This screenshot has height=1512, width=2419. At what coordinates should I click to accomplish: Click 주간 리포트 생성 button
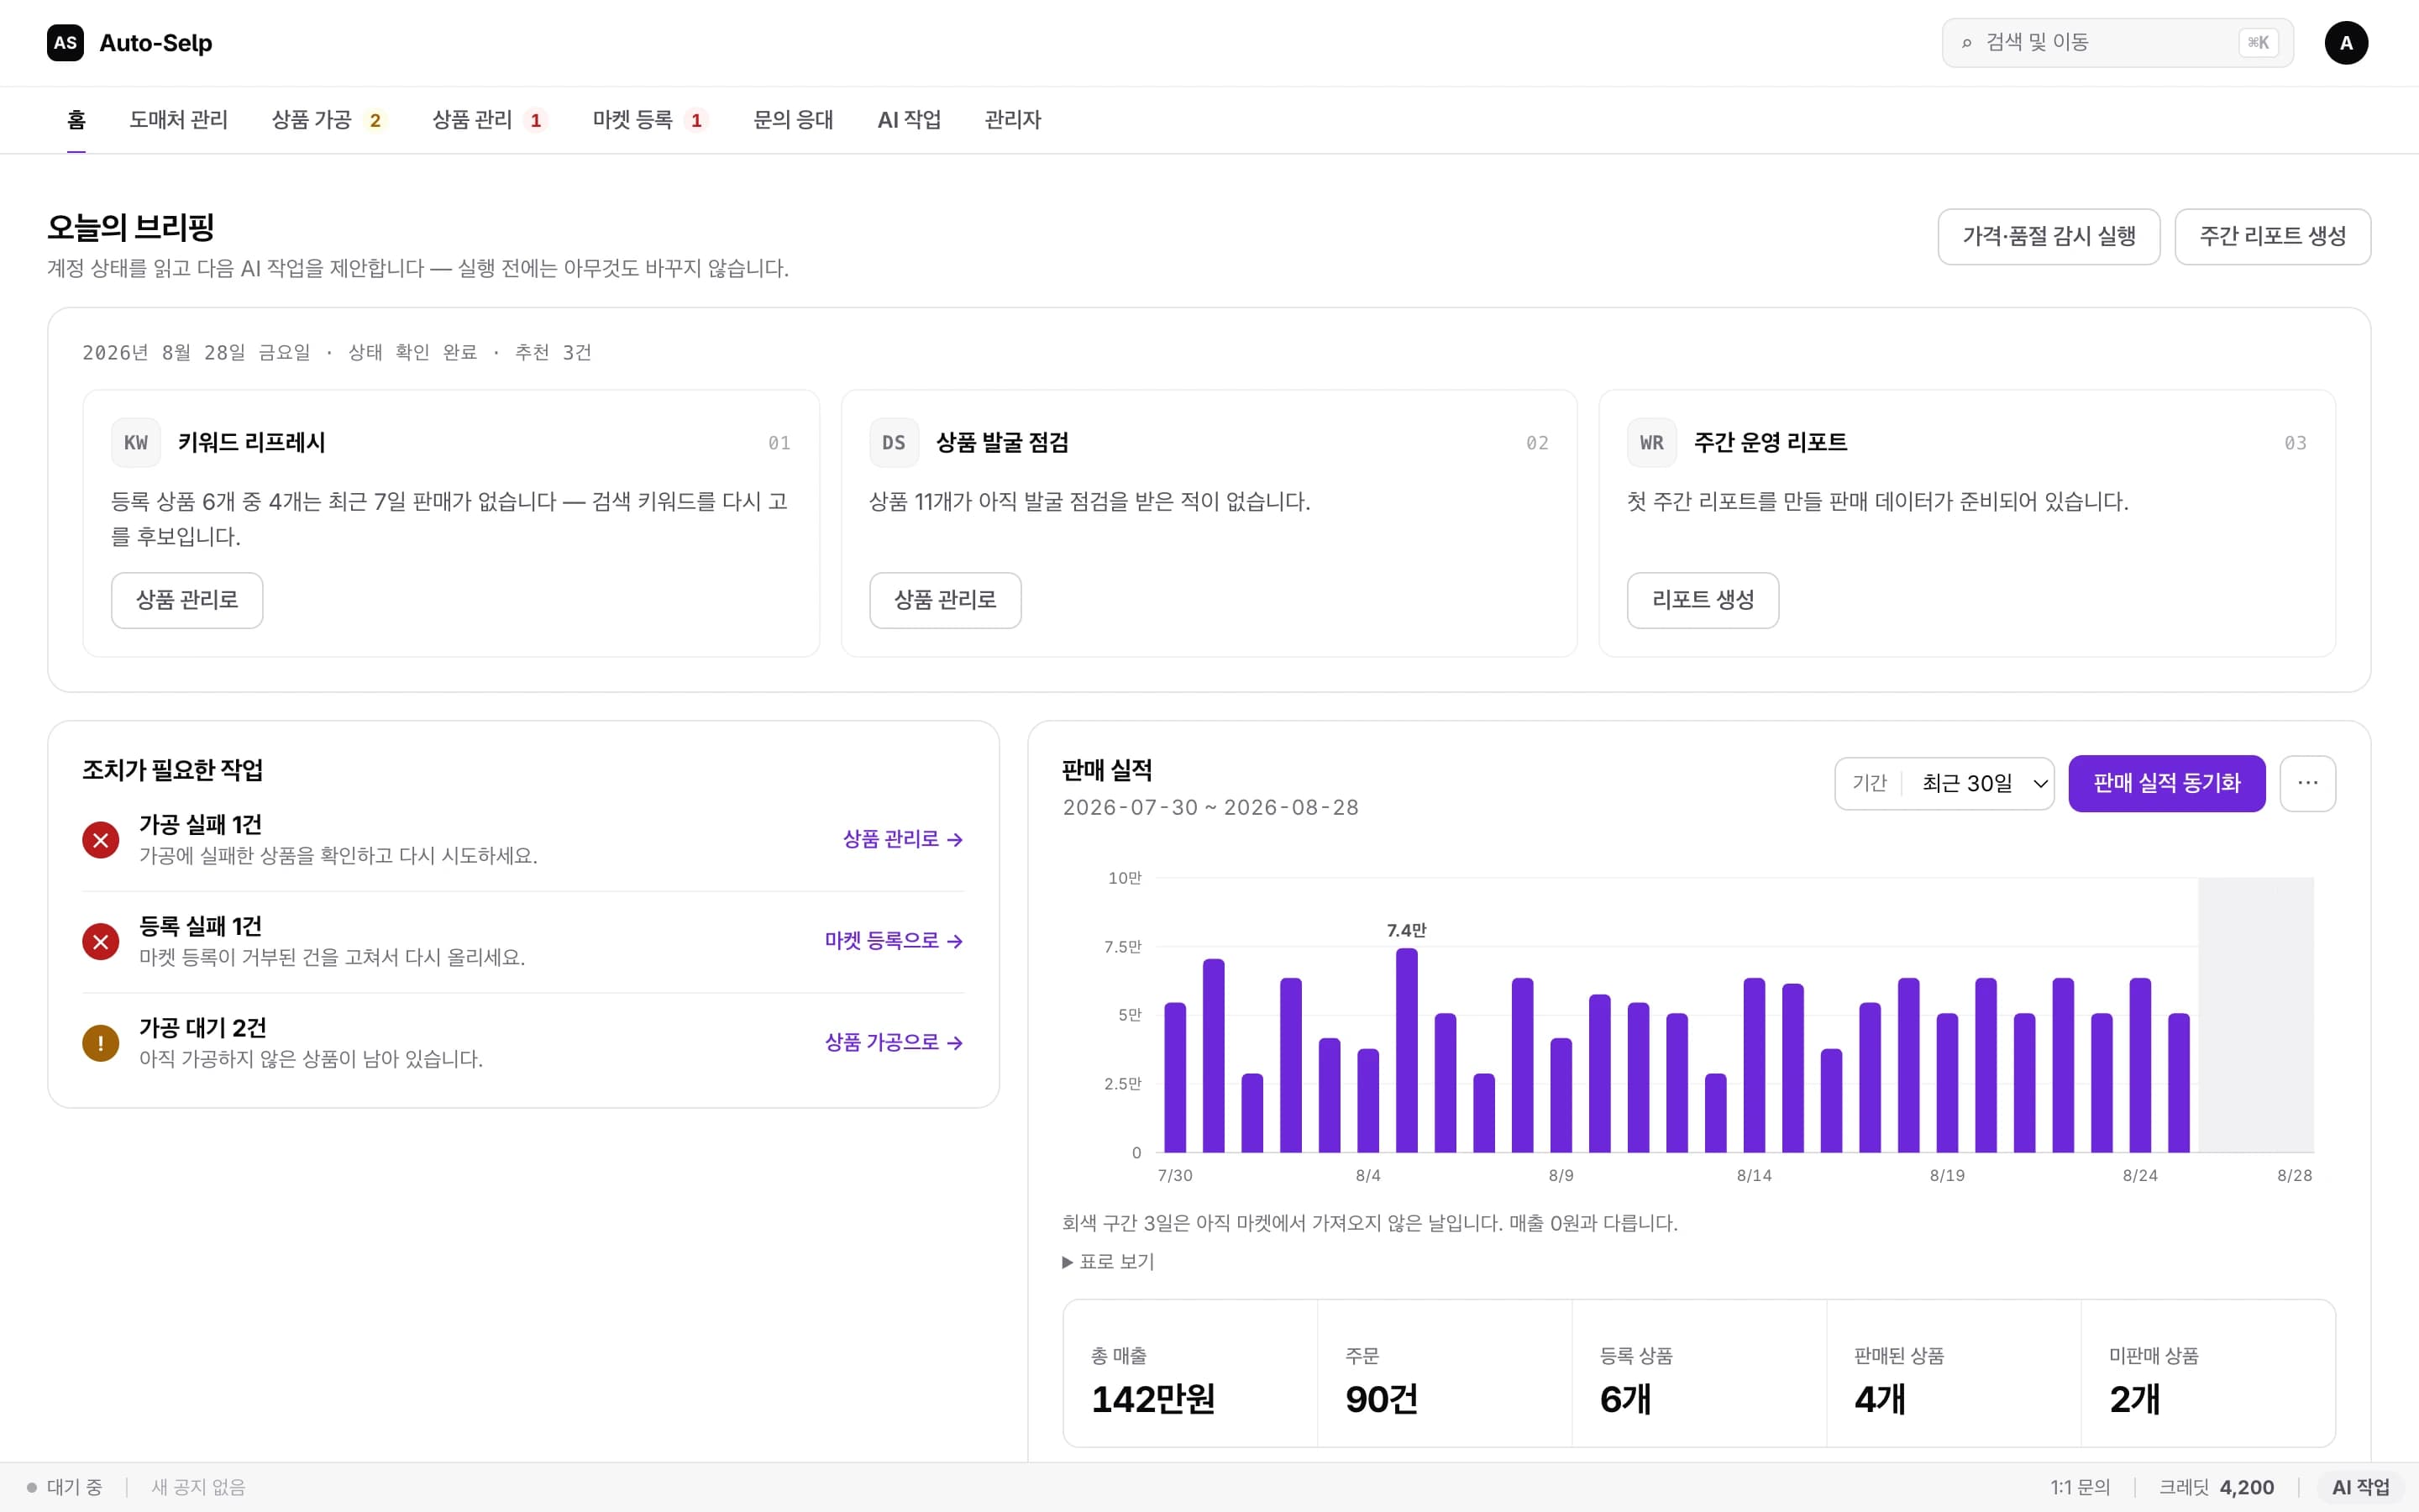pyautogui.click(x=2272, y=237)
